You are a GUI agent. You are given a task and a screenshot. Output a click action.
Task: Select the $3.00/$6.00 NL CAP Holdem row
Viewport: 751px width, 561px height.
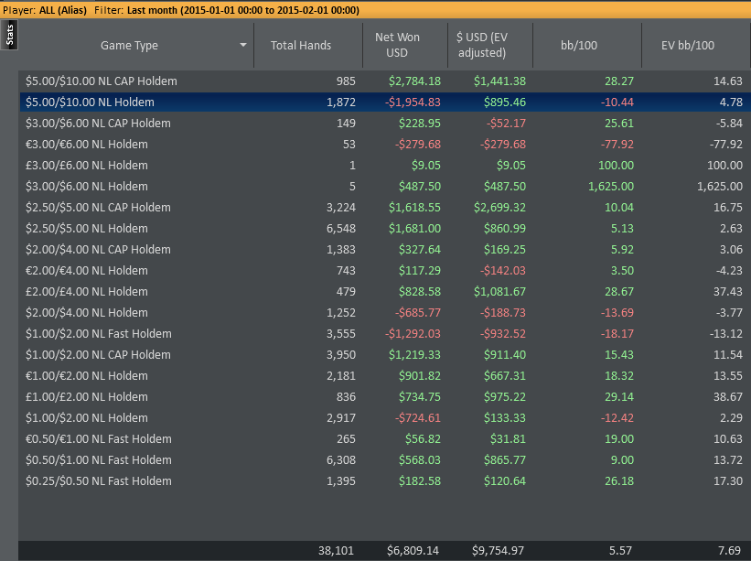[x=385, y=124]
